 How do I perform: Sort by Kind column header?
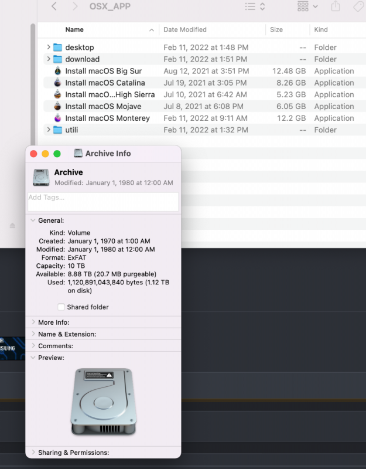(x=321, y=30)
